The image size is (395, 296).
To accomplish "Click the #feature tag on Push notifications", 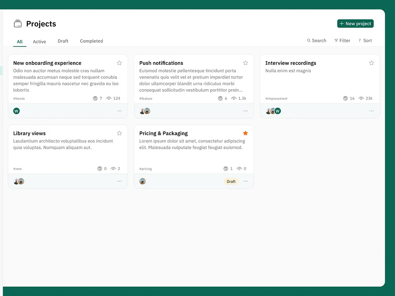I will pyautogui.click(x=146, y=98).
